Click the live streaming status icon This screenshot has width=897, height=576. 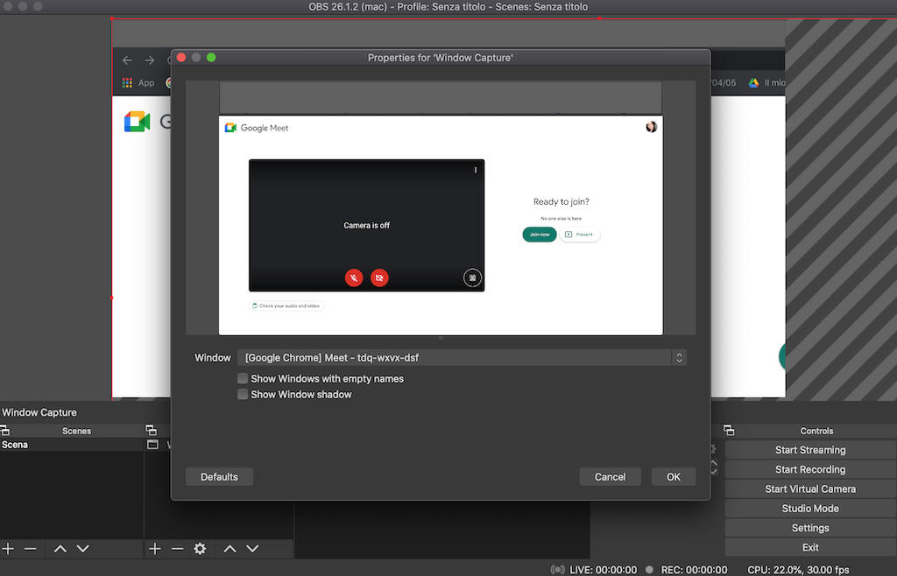coord(557,570)
